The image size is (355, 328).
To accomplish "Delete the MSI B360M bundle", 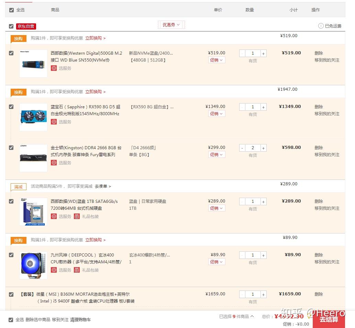I will pyautogui.click(x=319, y=294).
